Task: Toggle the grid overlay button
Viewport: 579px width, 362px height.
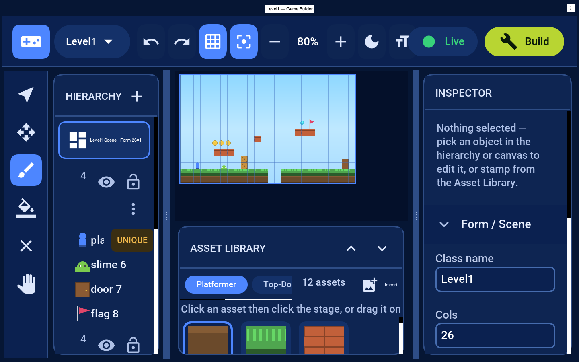Action: (x=213, y=41)
